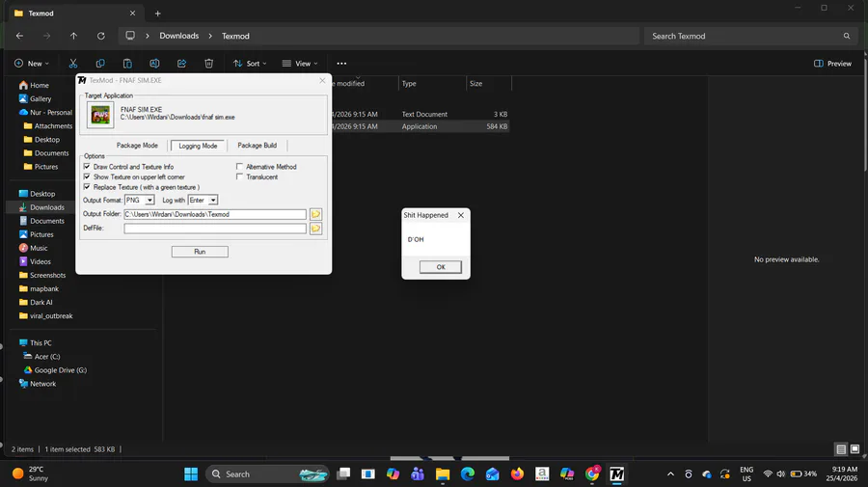Click Delete in the Explorer toolbar
Viewport: 868px width, 487px height.
(x=208, y=64)
